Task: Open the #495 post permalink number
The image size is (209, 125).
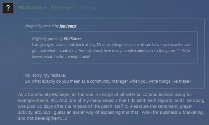Action: [x=204, y=123]
